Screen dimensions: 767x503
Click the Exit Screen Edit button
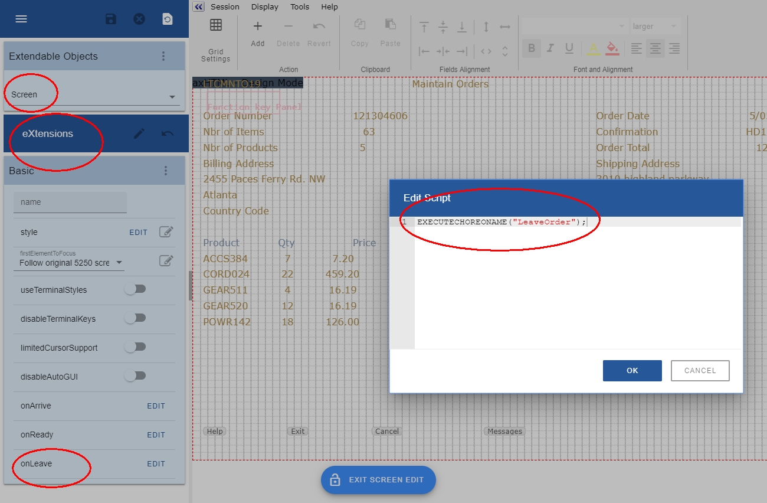(378, 480)
